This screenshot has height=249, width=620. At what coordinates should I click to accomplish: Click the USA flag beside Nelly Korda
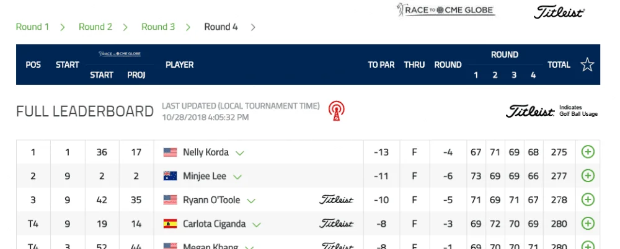tap(170, 152)
